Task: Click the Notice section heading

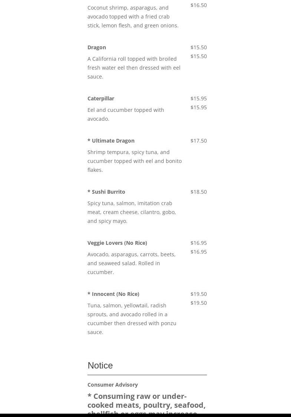Action: pos(100,365)
